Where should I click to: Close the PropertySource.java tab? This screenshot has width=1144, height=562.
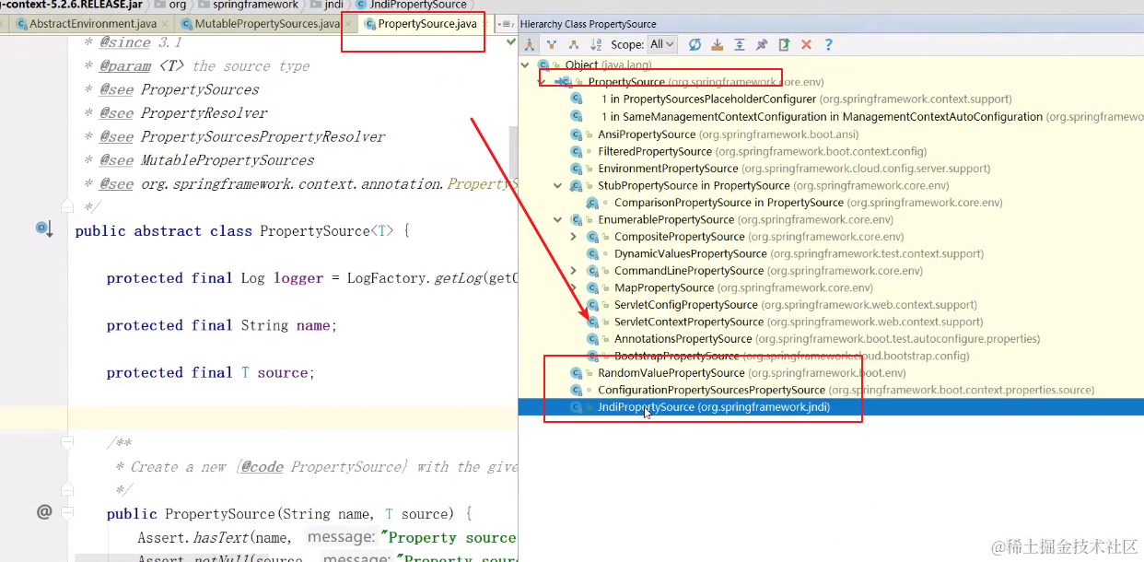pyautogui.click(x=484, y=24)
